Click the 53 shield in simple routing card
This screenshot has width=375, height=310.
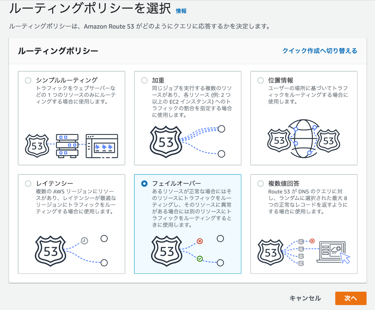pos(37,146)
